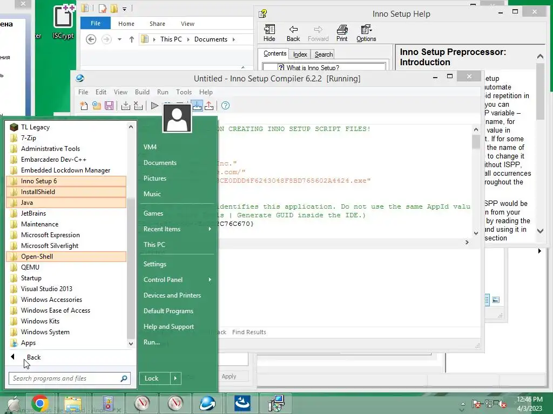This screenshot has height=414, width=553.
Task: Open shutdown options arrow next to Lock
Action: [x=176, y=378]
